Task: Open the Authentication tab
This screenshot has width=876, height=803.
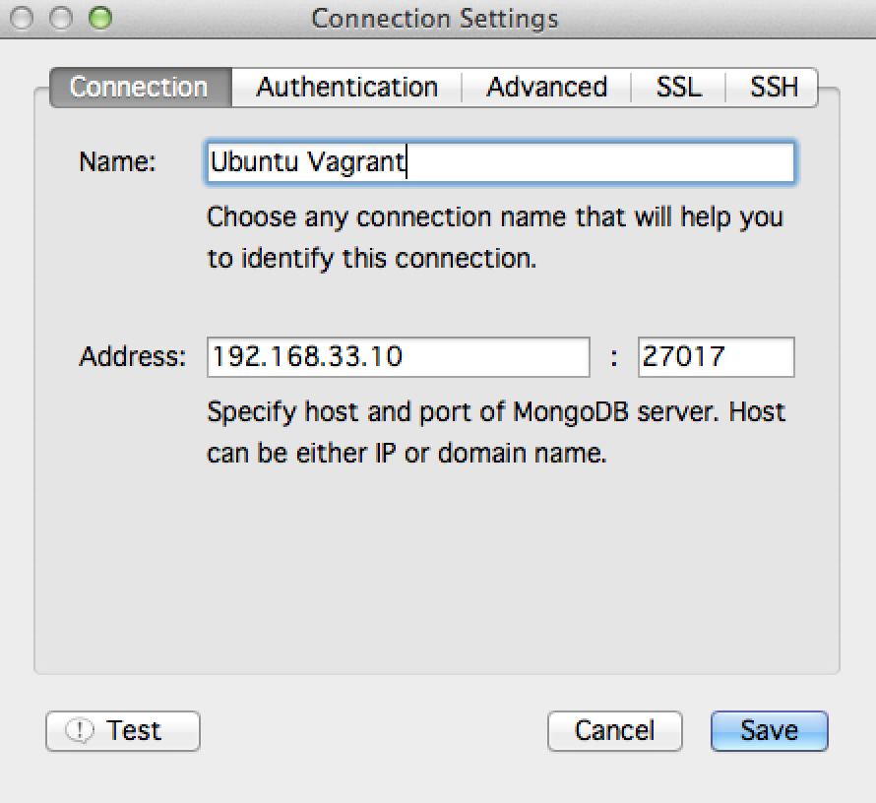Action: [346, 87]
